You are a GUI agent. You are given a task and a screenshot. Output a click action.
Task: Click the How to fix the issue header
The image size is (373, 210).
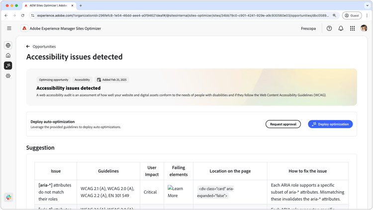(x=307, y=171)
